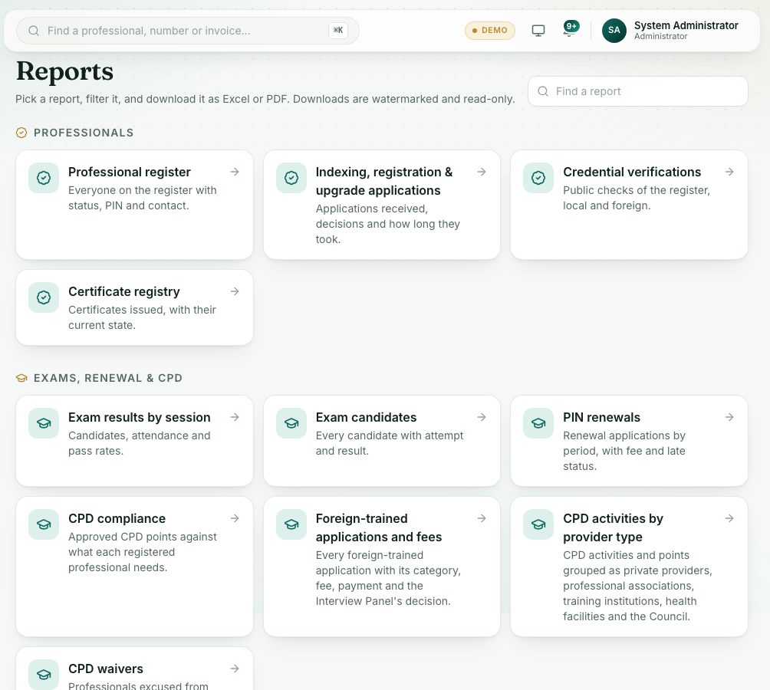The height and width of the screenshot is (690, 770).
Task: Click the Indexing, registration card badge icon
Action: (x=291, y=178)
